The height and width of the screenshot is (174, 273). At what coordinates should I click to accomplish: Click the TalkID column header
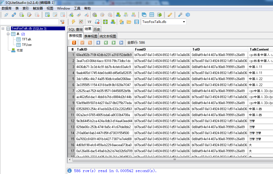coord(104,49)
